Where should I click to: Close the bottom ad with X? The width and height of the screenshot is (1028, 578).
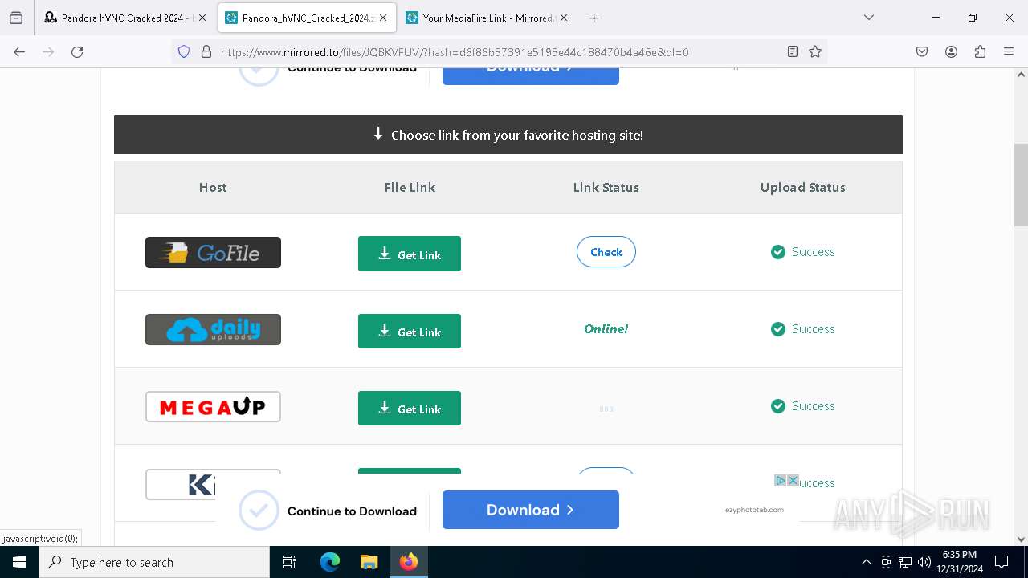[793, 480]
